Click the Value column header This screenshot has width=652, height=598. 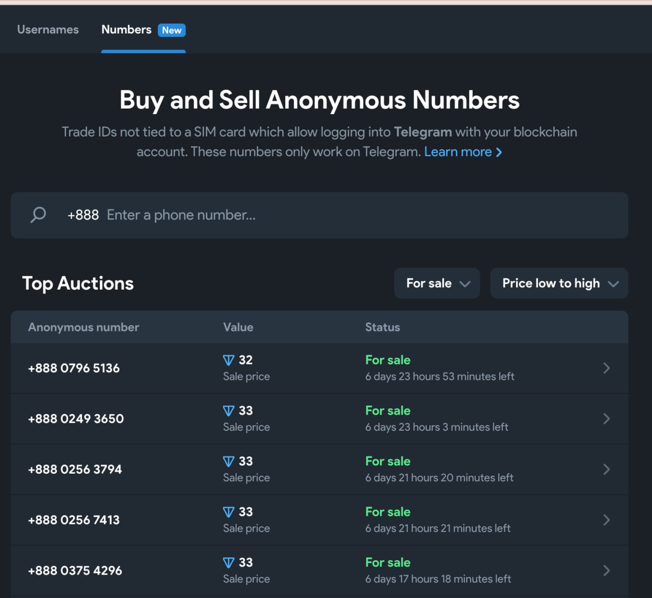point(238,327)
